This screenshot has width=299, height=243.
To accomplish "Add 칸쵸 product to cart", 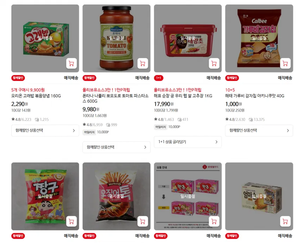I will (214, 221).
